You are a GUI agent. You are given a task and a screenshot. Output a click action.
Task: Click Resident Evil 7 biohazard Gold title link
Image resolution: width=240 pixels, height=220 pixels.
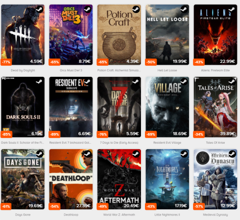[x=70, y=143]
